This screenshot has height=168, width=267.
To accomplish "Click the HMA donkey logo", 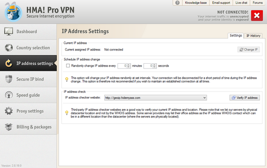I will (13, 12).
